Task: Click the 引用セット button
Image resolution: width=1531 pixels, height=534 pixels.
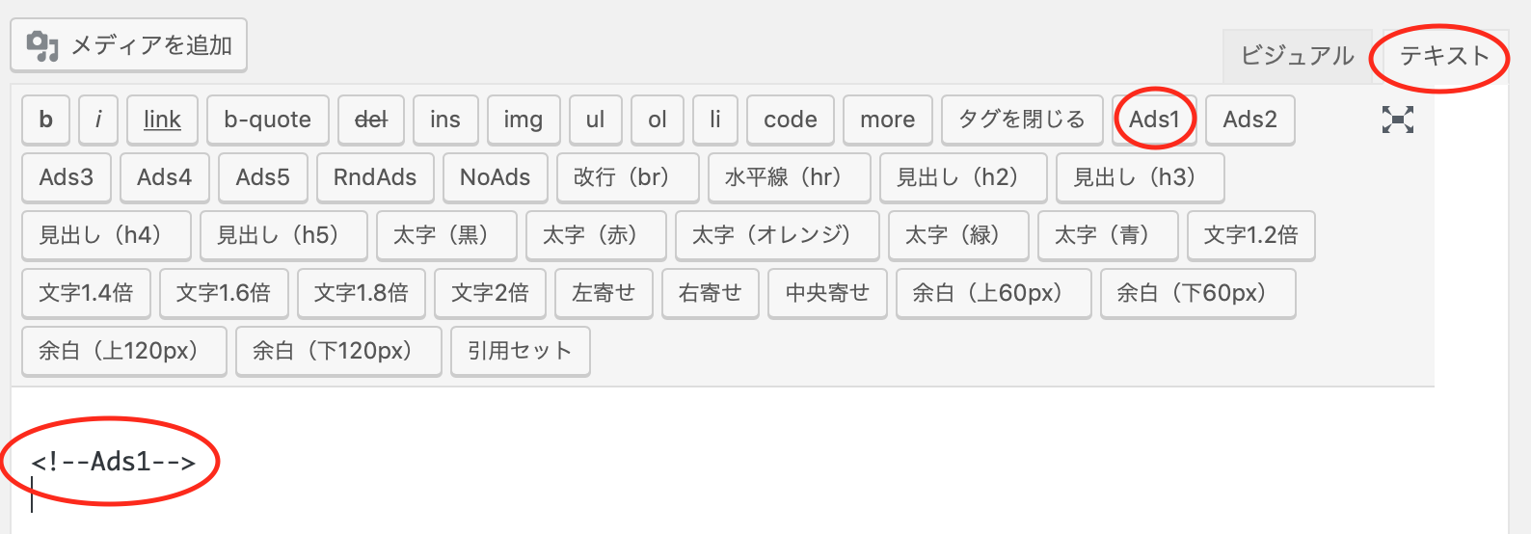Action: click(x=521, y=351)
